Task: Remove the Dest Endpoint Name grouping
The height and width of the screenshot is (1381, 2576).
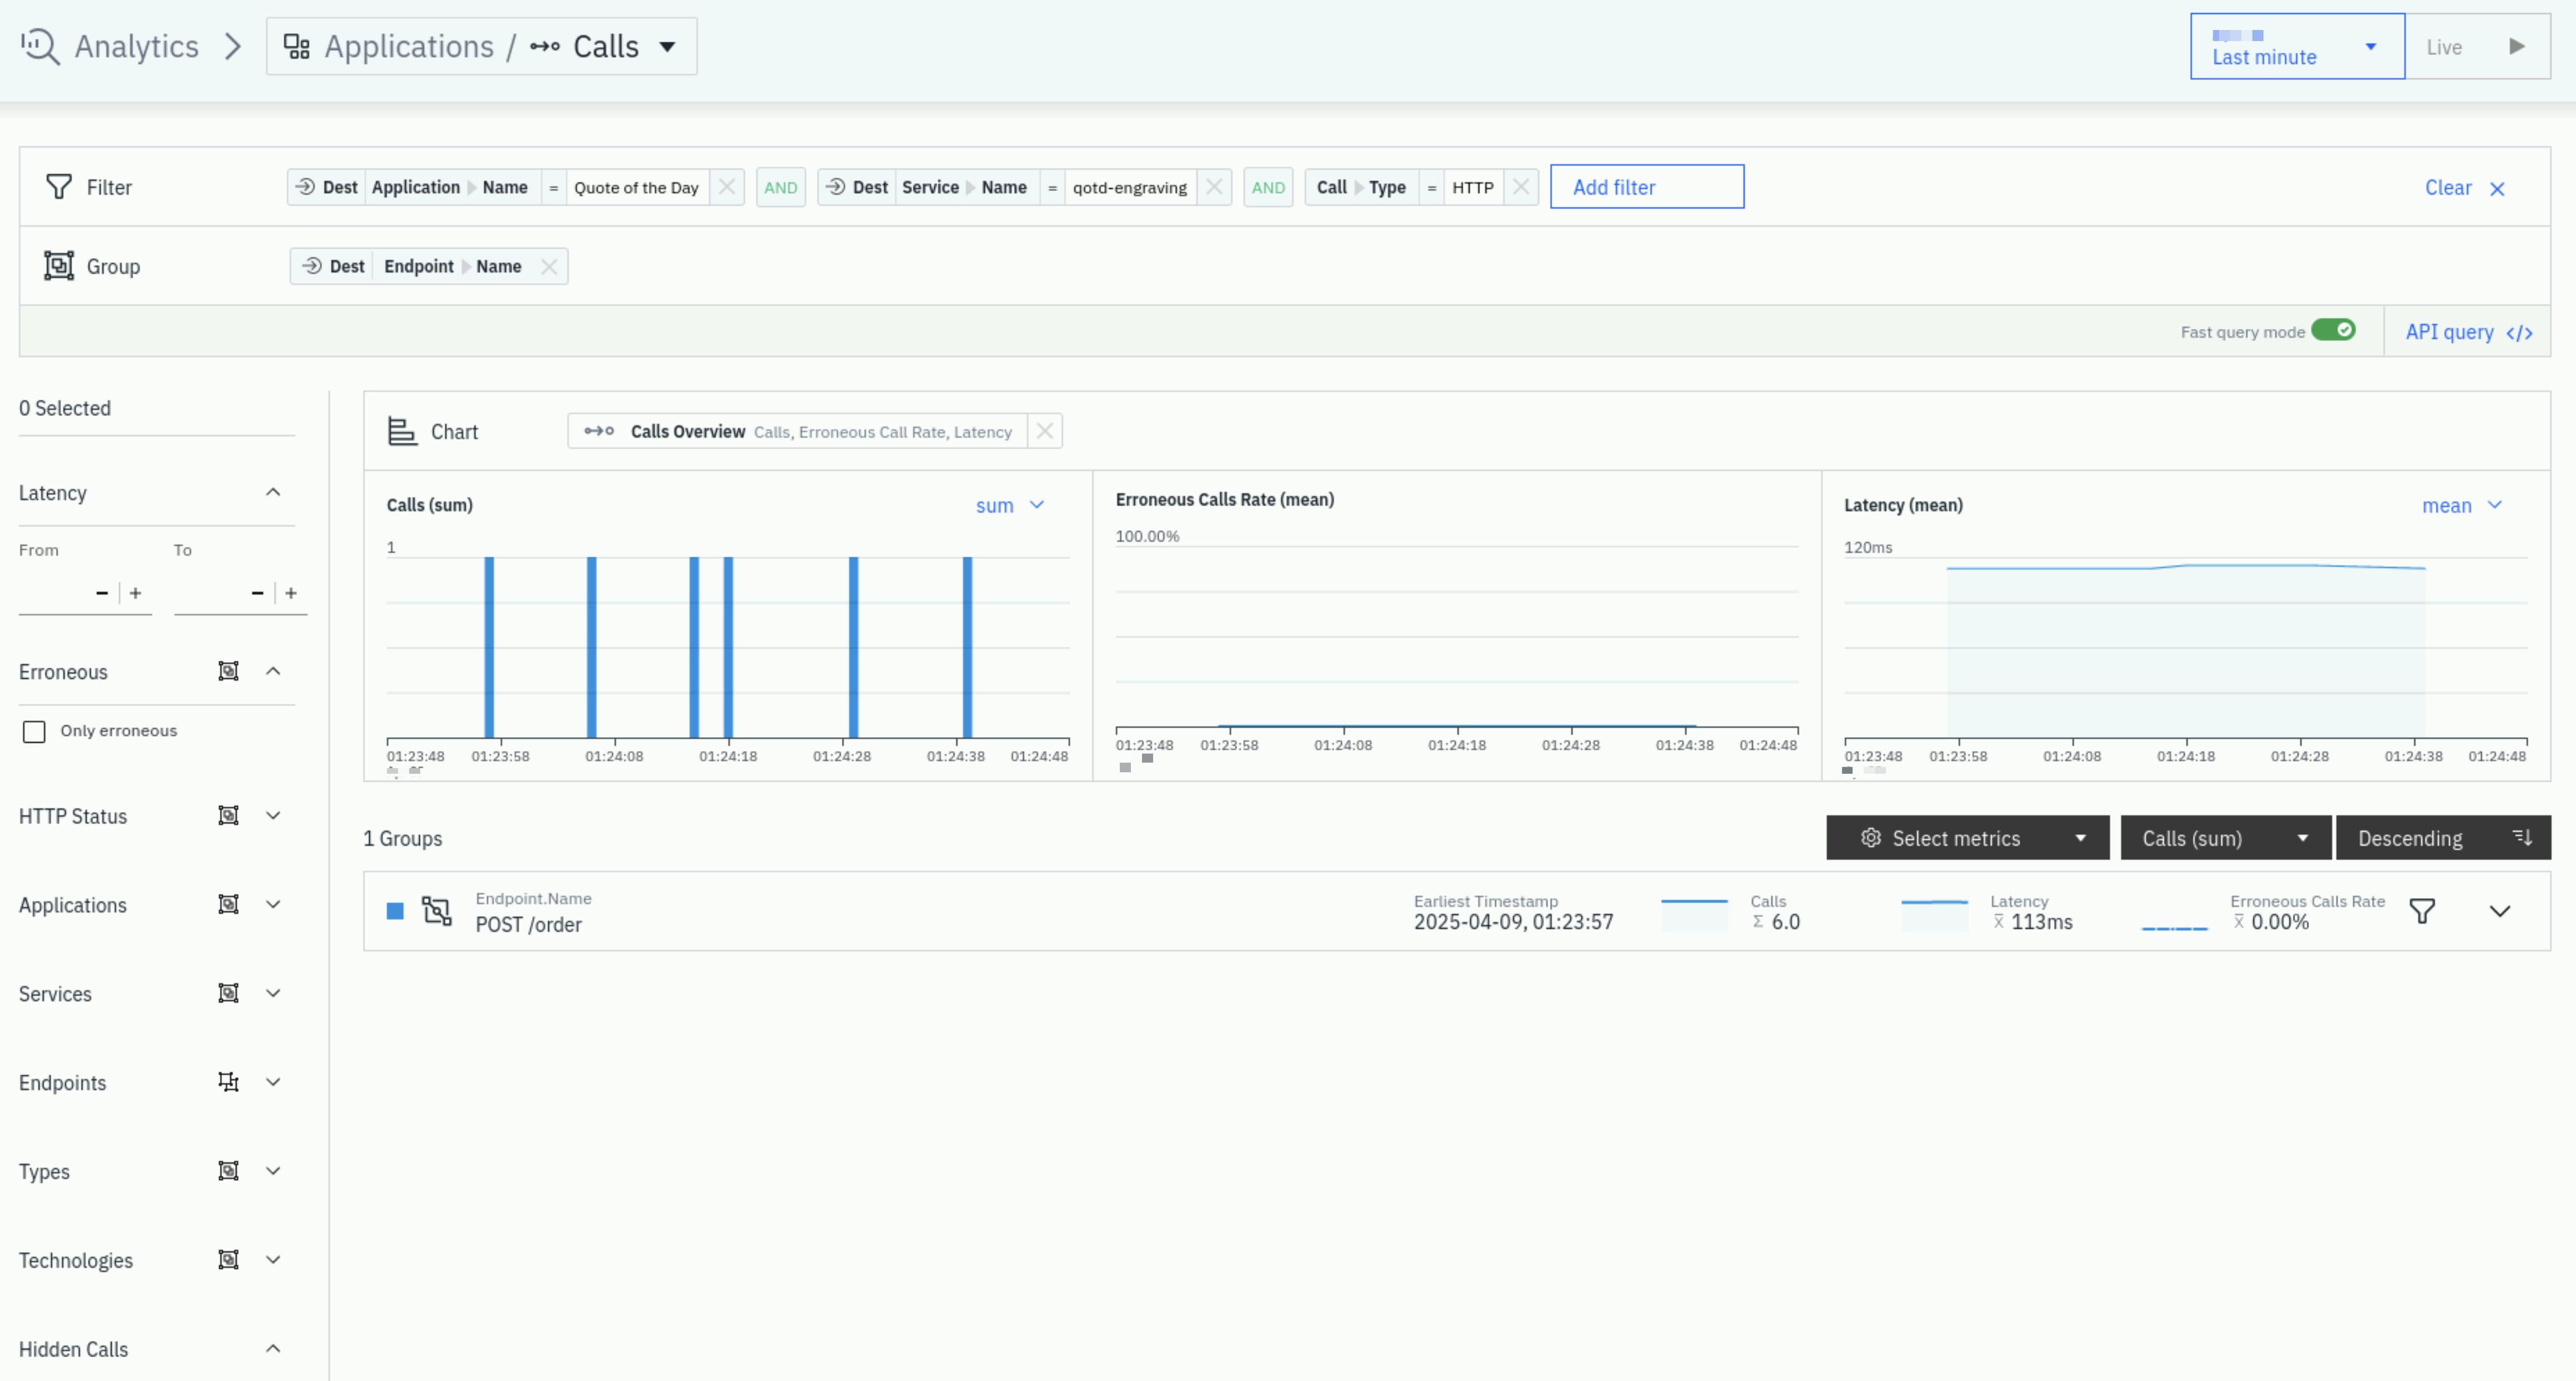Action: (x=549, y=266)
